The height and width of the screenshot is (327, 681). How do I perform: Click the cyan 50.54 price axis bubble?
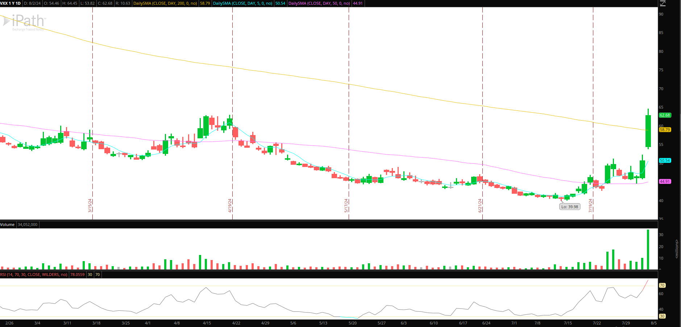665,160
